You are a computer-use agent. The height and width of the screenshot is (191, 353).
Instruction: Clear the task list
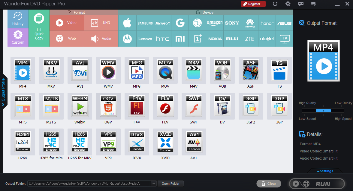pos(269,184)
